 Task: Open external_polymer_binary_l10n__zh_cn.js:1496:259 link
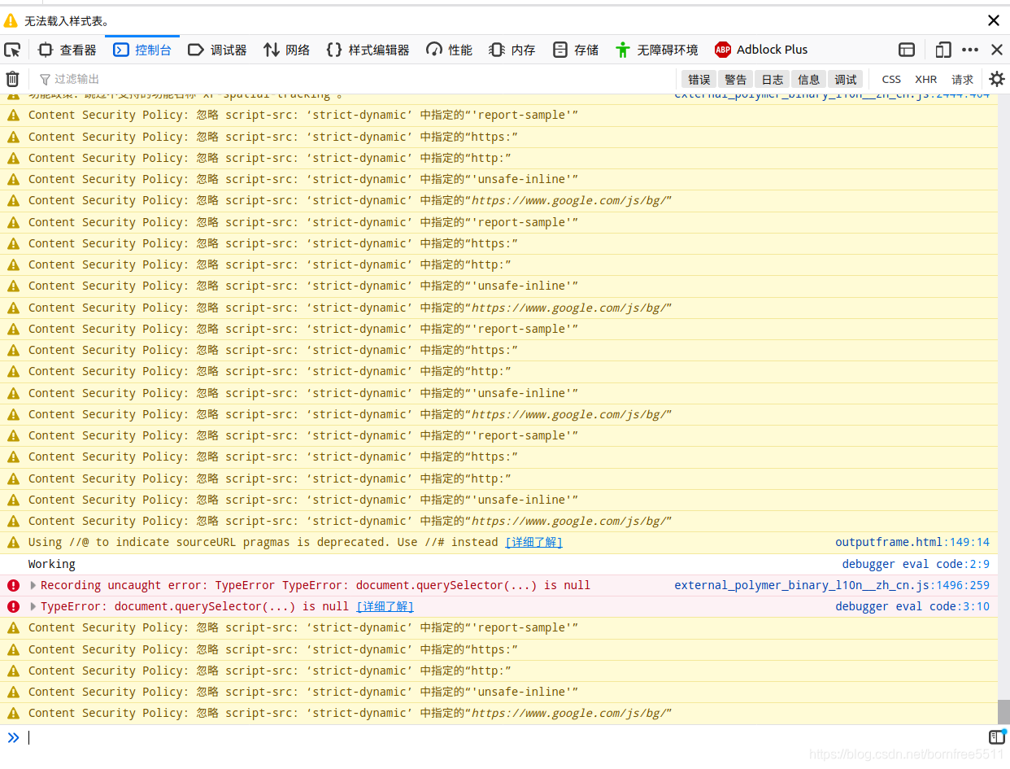click(832, 585)
